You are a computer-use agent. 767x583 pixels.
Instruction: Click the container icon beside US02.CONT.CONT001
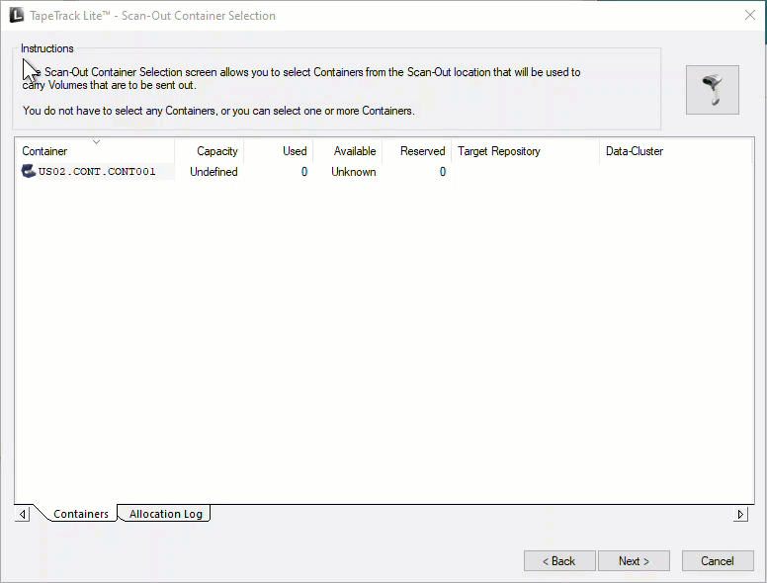pos(29,171)
